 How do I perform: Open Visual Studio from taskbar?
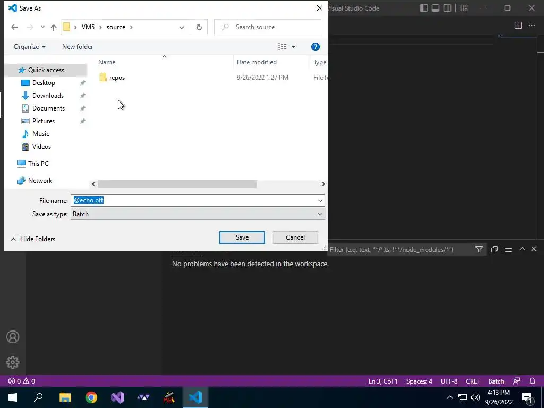point(117,397)
